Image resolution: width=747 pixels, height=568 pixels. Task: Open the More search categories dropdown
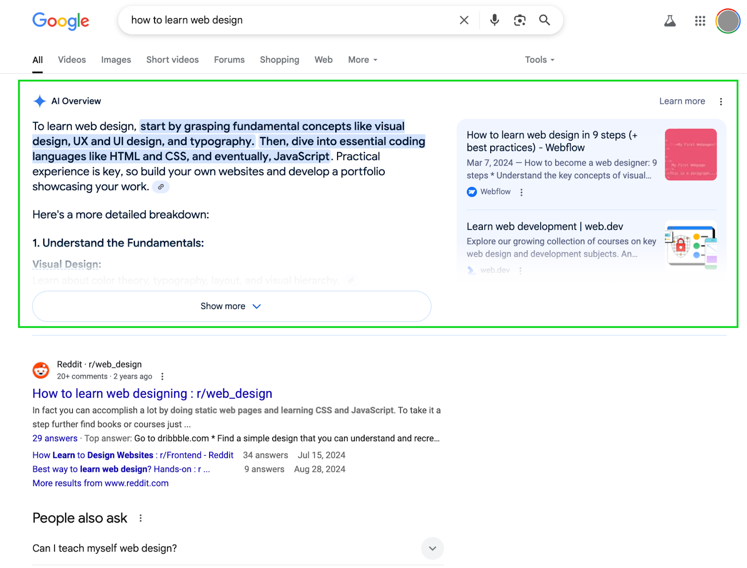362,60
